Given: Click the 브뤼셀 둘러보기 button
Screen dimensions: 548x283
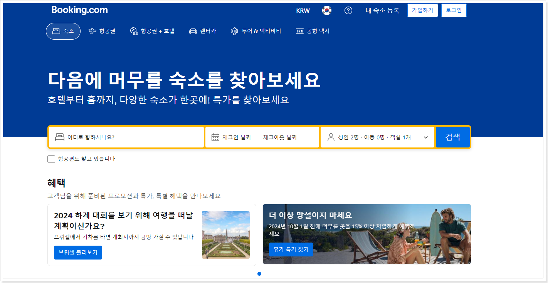Looking at the screenshot, I should pyautogui.click(x=78, y=252).
